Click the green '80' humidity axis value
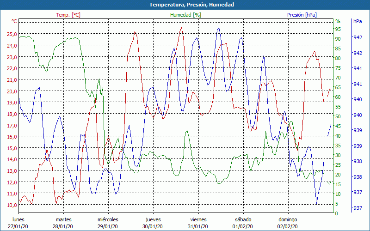This screenshot has width=370, height=231. [338, 58]
